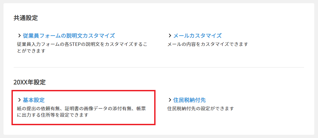Click description line starting with 従業員入力フォームの各STEP

(x=82, y=44)
